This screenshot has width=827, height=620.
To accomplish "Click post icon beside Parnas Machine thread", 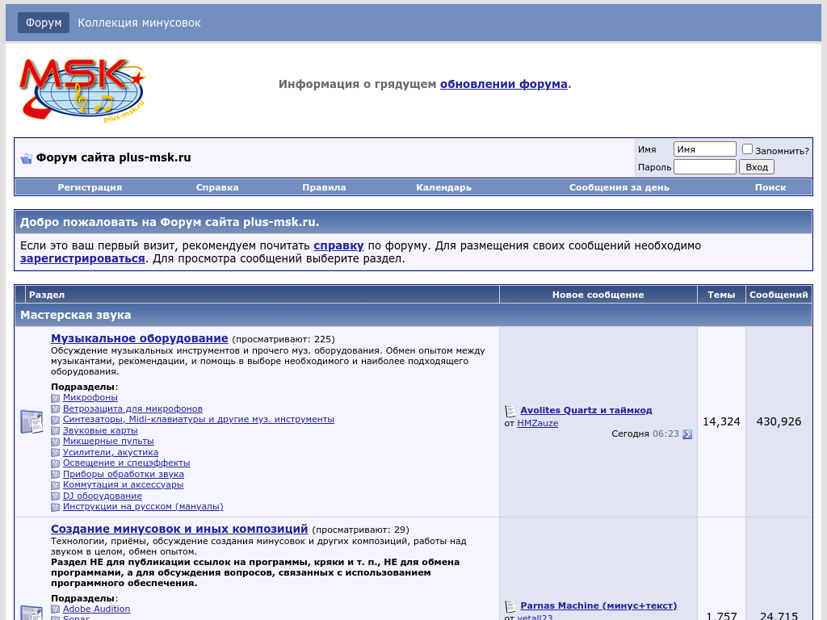I will (510, 606).
